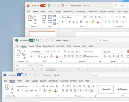Click Insert Function fx icon in Excel
129x102 pixels.
click(x=42, y=65)
